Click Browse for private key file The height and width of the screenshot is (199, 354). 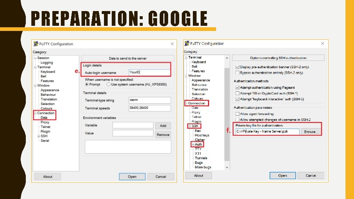(311, 132)
